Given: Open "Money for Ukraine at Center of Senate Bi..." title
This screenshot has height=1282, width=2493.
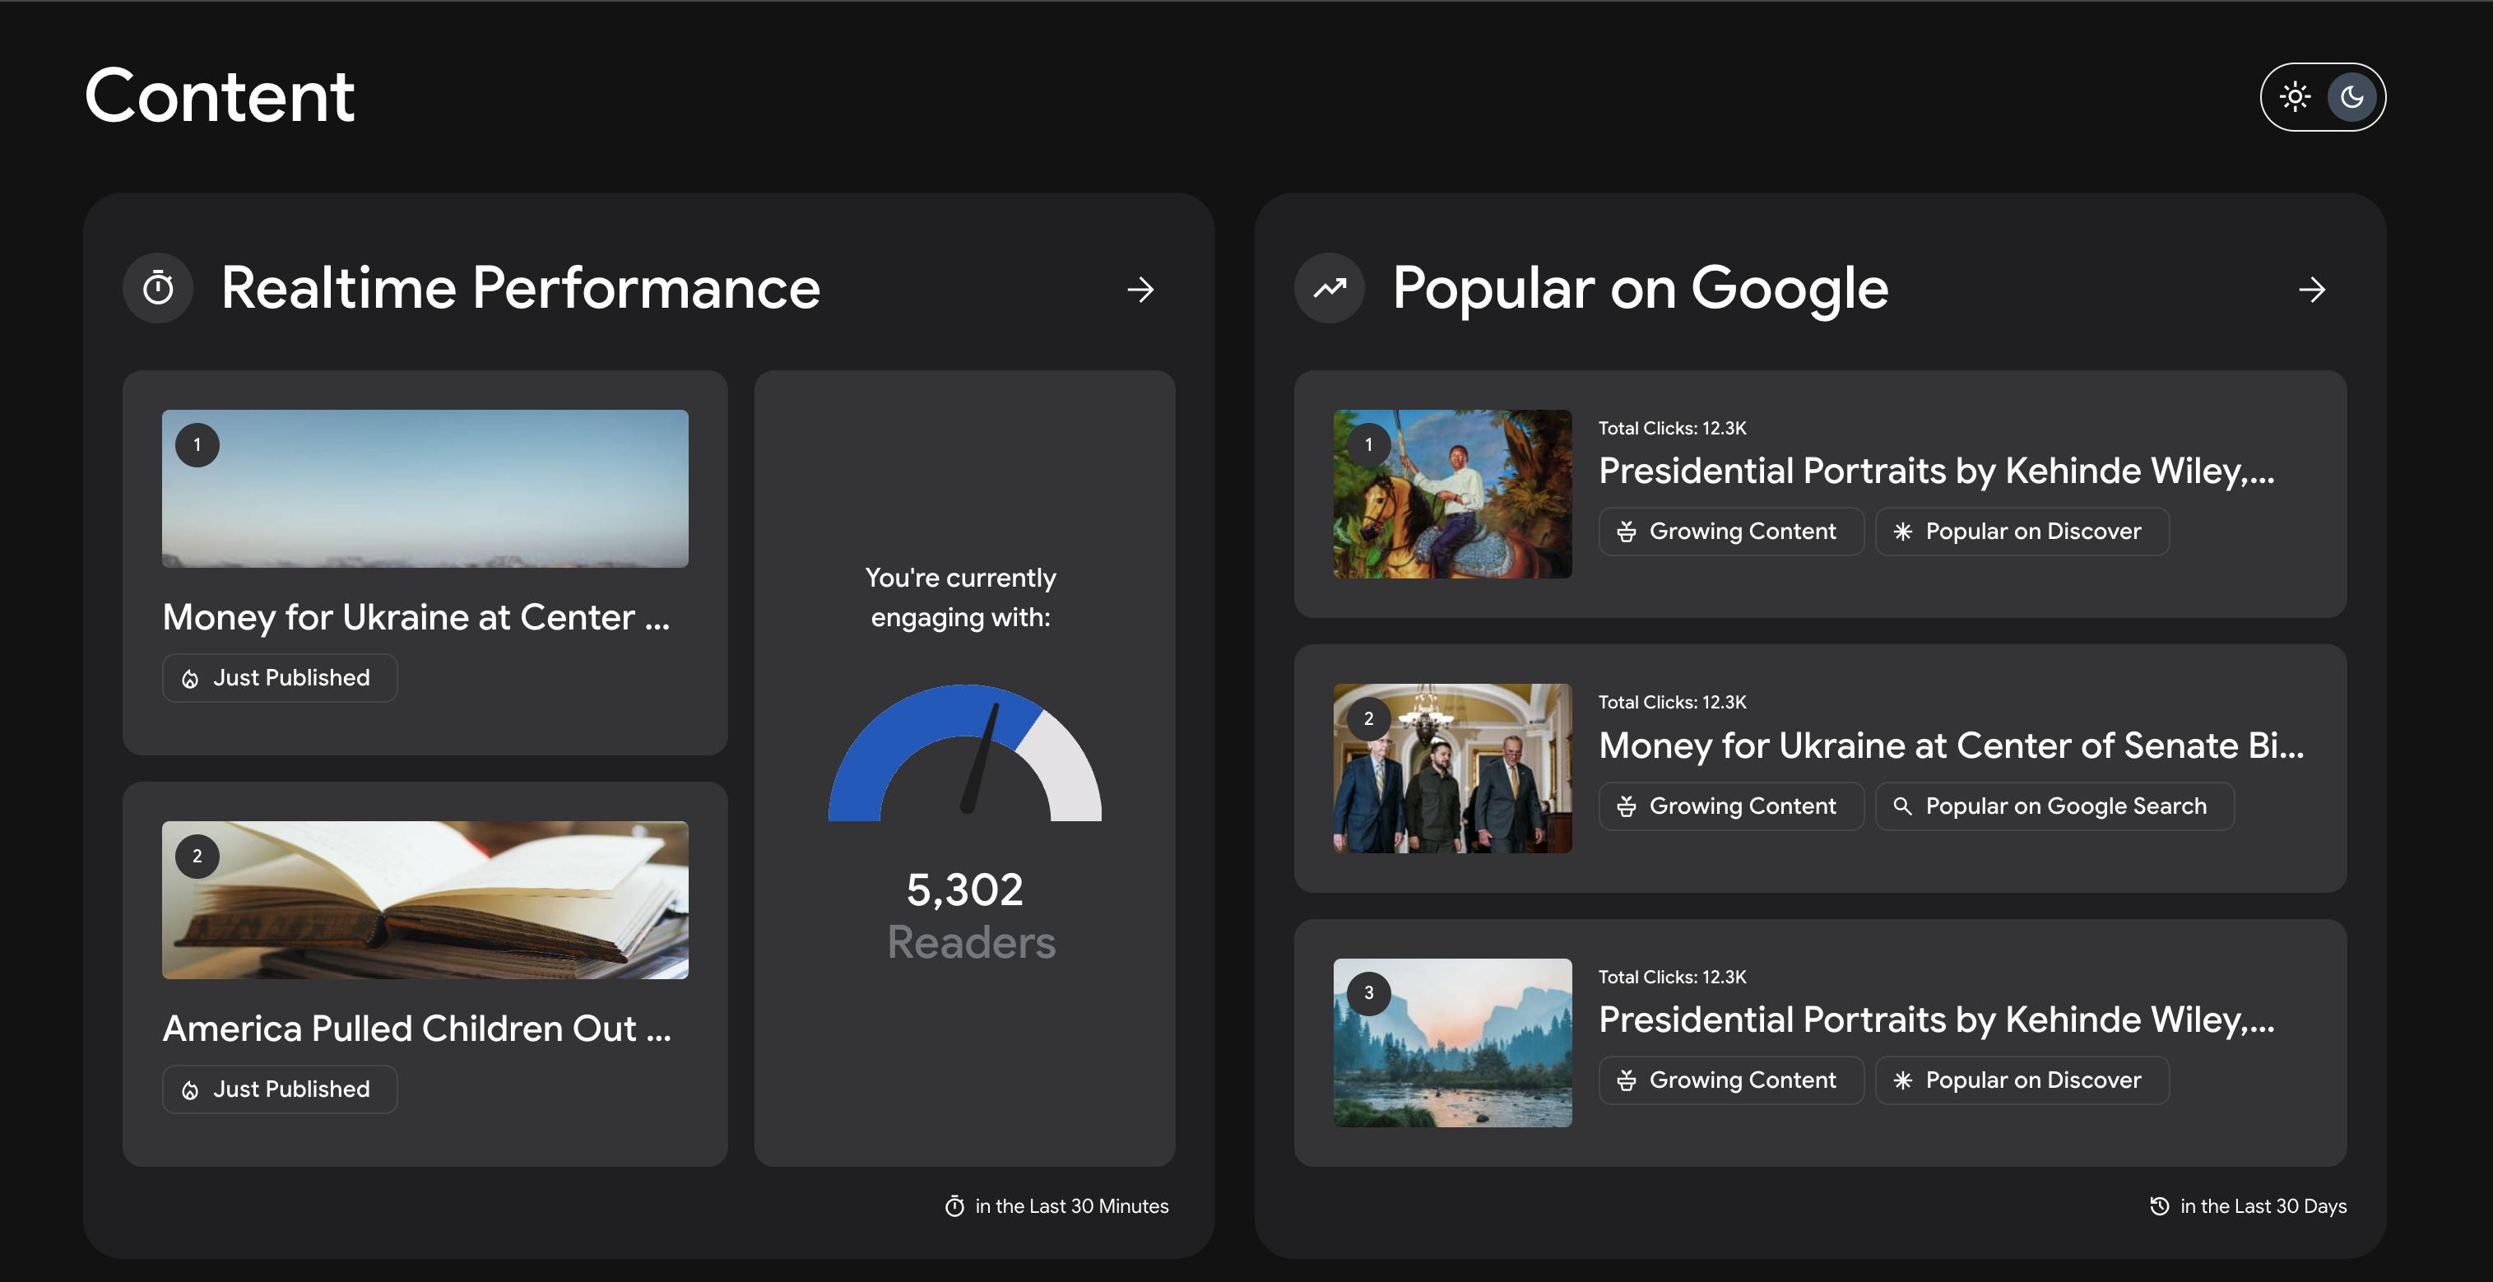Looking at the screenshot, I should [1951, 746].
